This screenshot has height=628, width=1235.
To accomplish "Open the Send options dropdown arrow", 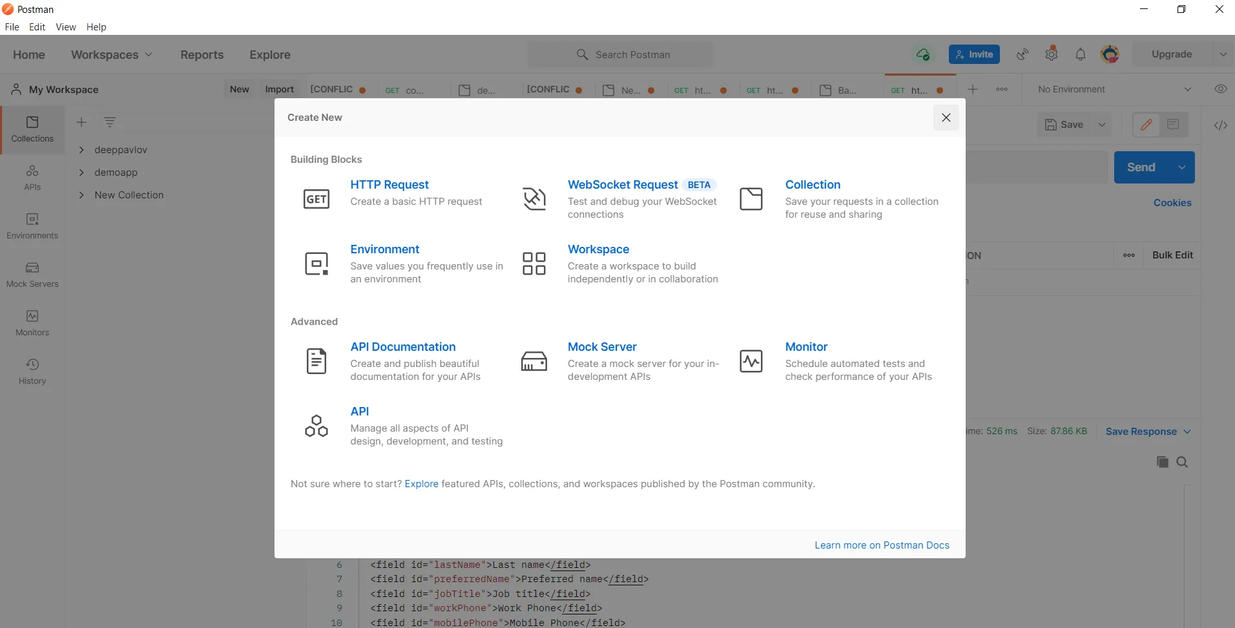I will pos(1181,167).
